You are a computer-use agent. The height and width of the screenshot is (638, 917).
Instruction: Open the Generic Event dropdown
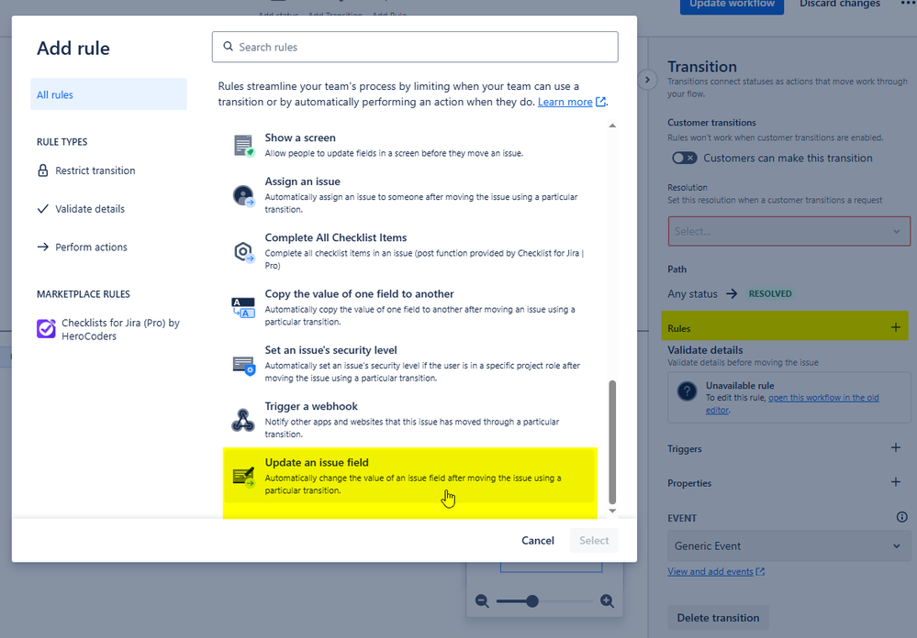(x=788, y=545)
